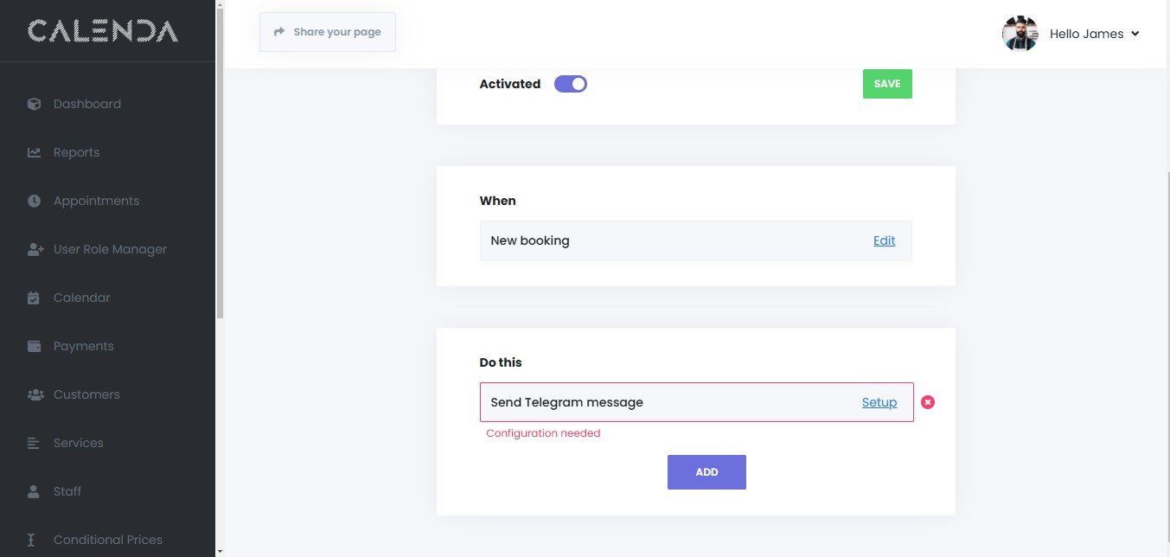Click the sidebar scroll down arrow
1170x557 pixels.
(220, 550)
